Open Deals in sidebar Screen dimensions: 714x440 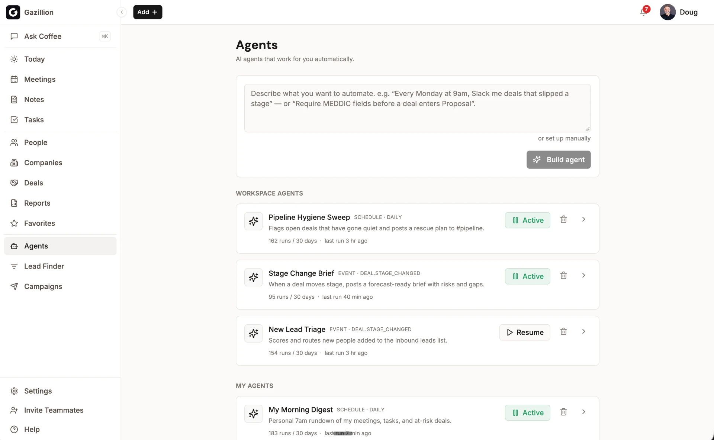click(x=60, y=183)
